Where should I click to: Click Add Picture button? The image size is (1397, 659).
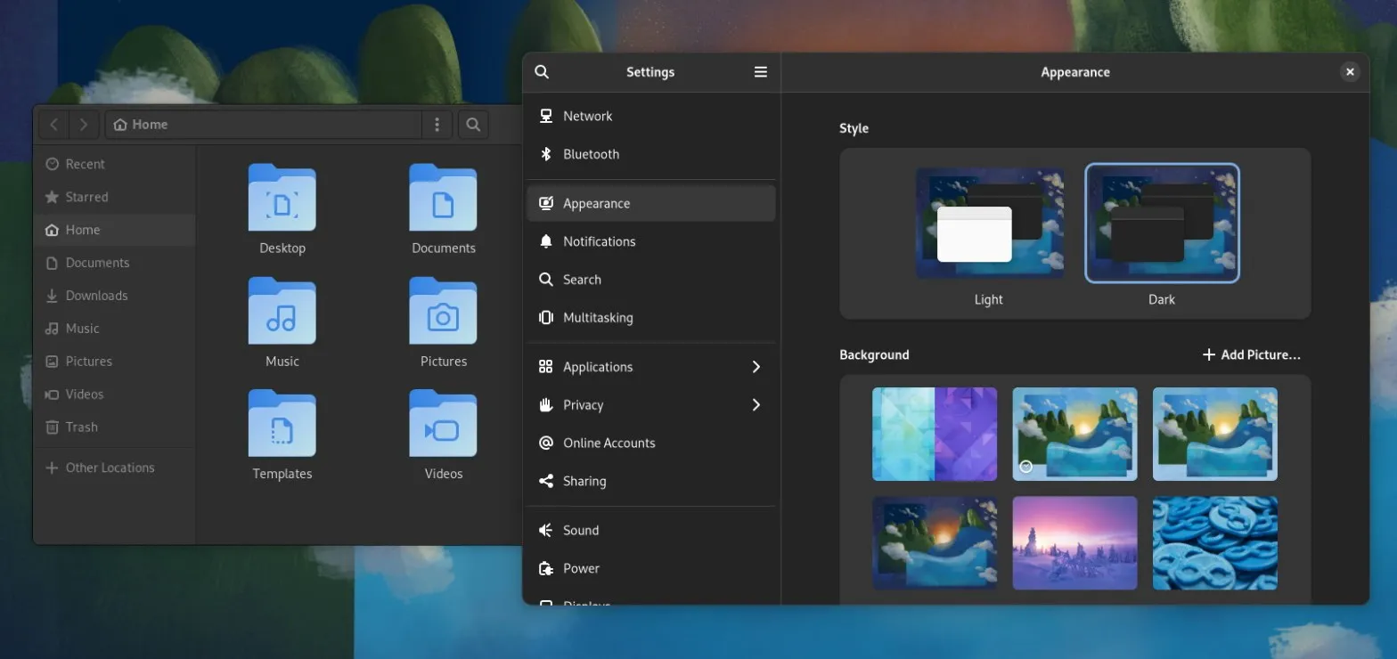[x=1251, y=354]
